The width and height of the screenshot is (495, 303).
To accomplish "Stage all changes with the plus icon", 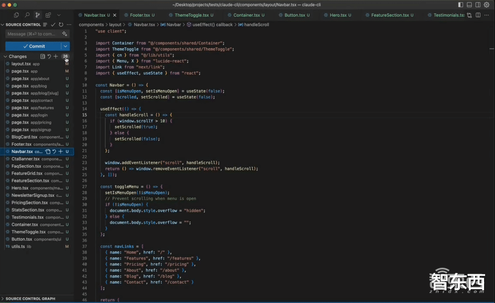I will 56,56.
